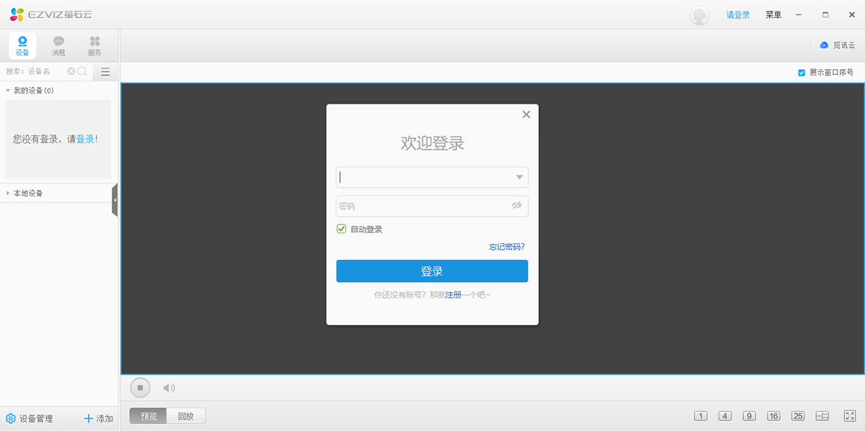Maximize the EZVIZ window
The image size is (865, 432).
[825, 15]
